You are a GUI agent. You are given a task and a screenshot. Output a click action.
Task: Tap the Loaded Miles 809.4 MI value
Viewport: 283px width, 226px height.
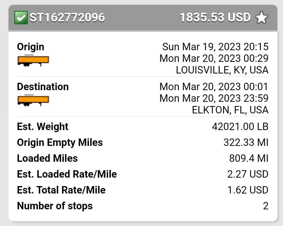[249, 158]
